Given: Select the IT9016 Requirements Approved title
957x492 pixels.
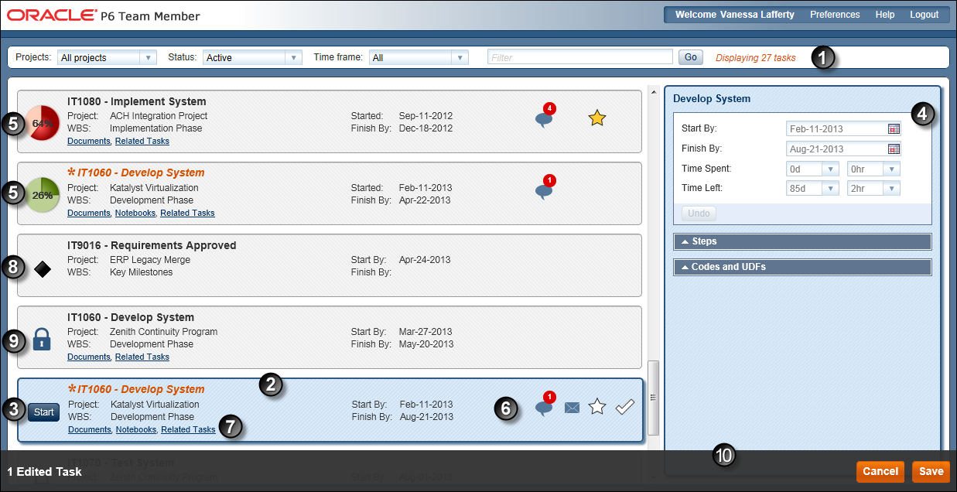Looking at the screenshot, I should click(x=152, y=245).
